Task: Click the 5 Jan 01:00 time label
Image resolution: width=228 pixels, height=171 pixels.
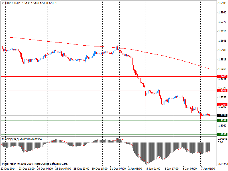Action: pyautogui.click(x=153, y=168)
